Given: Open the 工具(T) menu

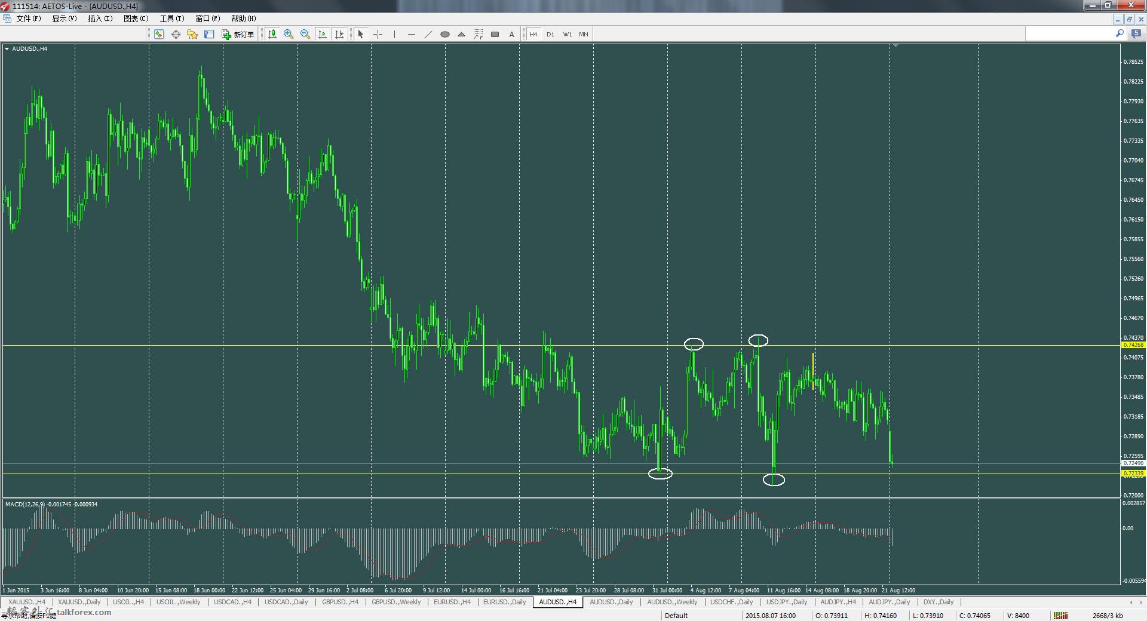Looking at the screenshot, I should click(172, 19).
